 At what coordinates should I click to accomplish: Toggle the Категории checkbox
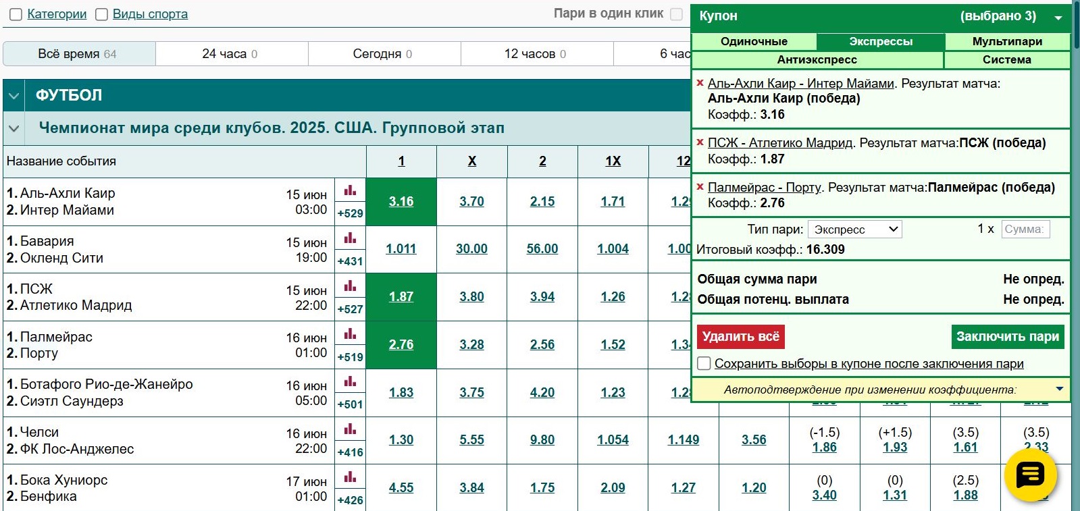(x=16, y=14)
